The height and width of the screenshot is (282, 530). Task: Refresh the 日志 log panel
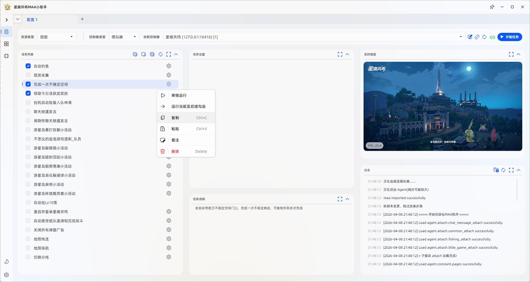click(504, 170)
